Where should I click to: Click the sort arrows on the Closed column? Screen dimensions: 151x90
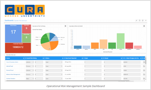pyautogui.click(x=104, y=58)
